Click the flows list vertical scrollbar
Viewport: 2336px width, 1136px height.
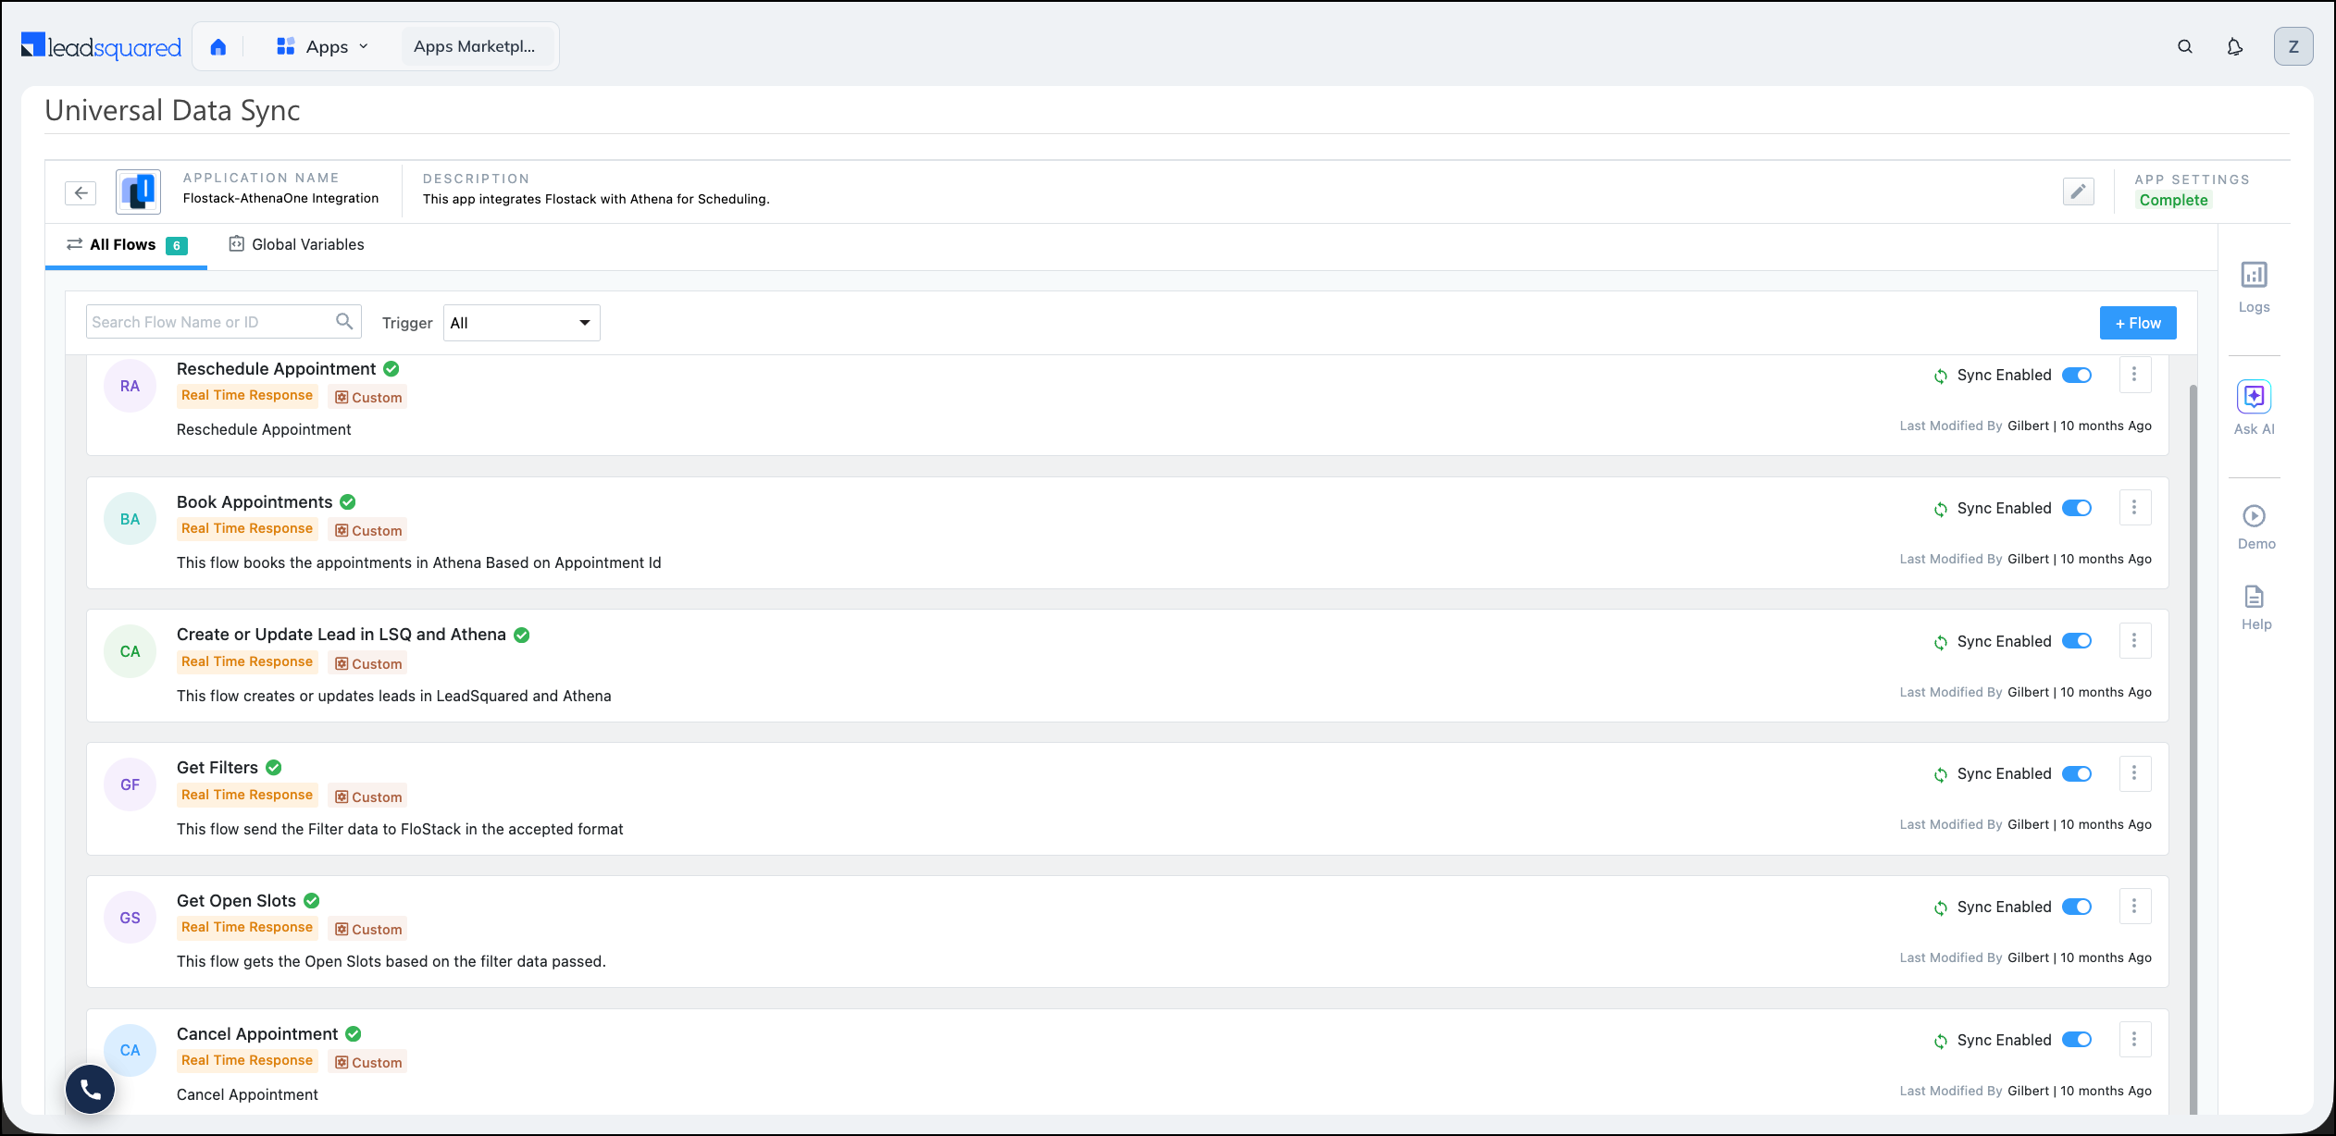pyautogui.click(x=2193, y=749)
